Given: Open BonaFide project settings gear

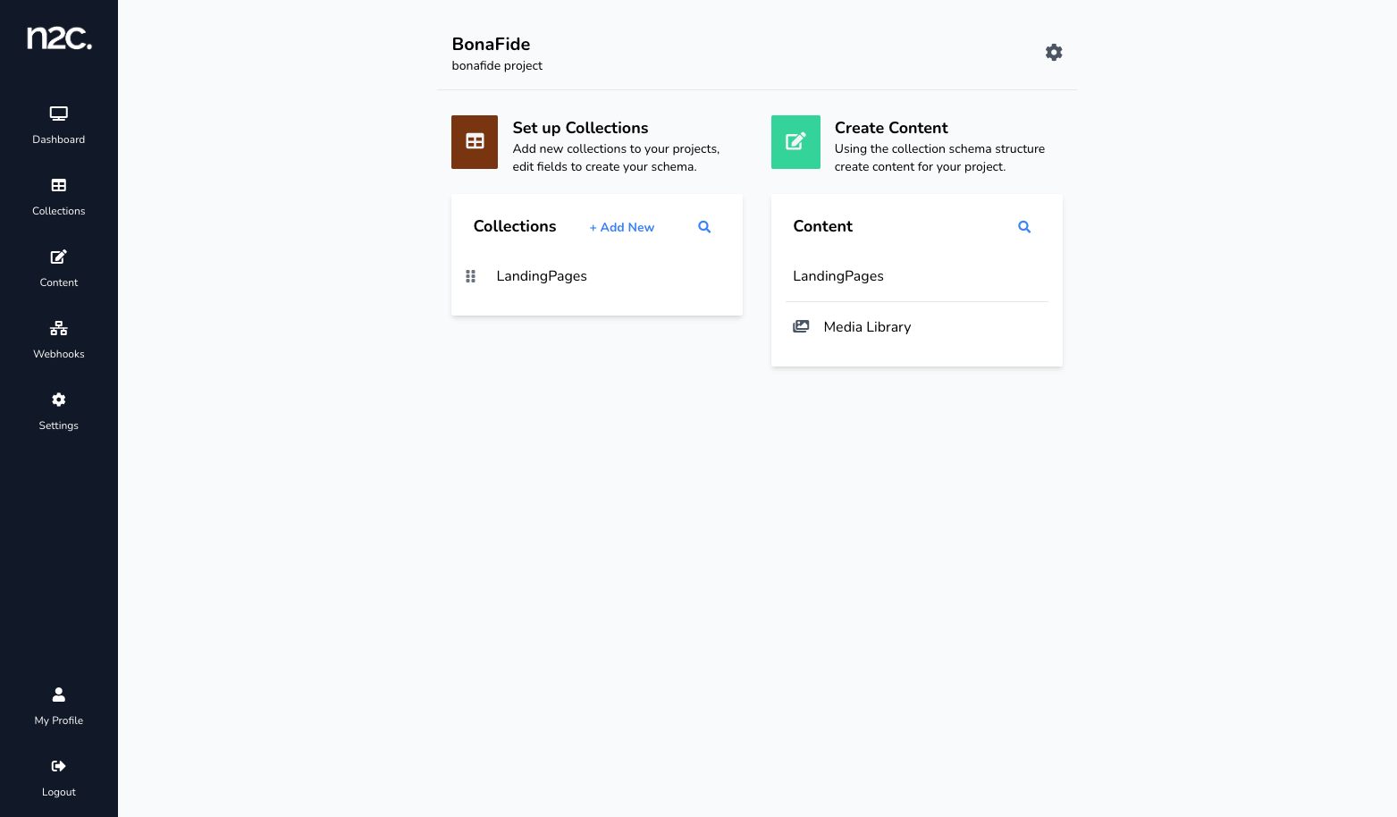Looking at the screenshot, I should coord(1054,53).
